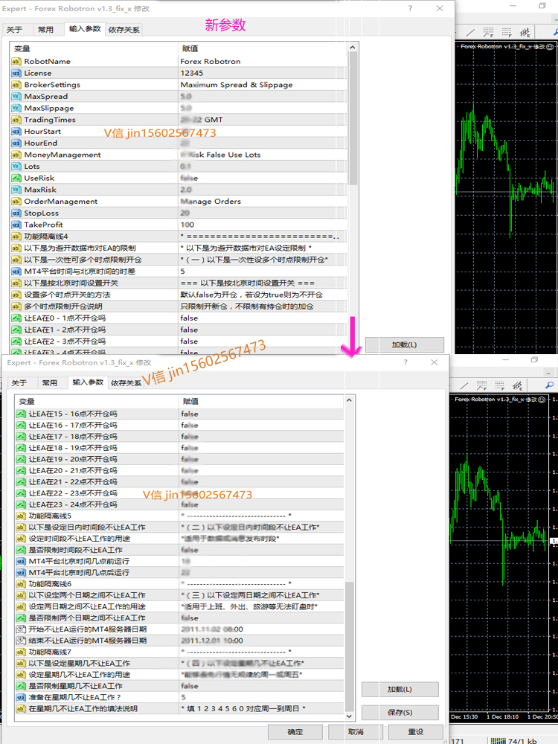Click the help question mark of upper dialog
Viewport: 558px width, 744px height.
tap(410, 8)
